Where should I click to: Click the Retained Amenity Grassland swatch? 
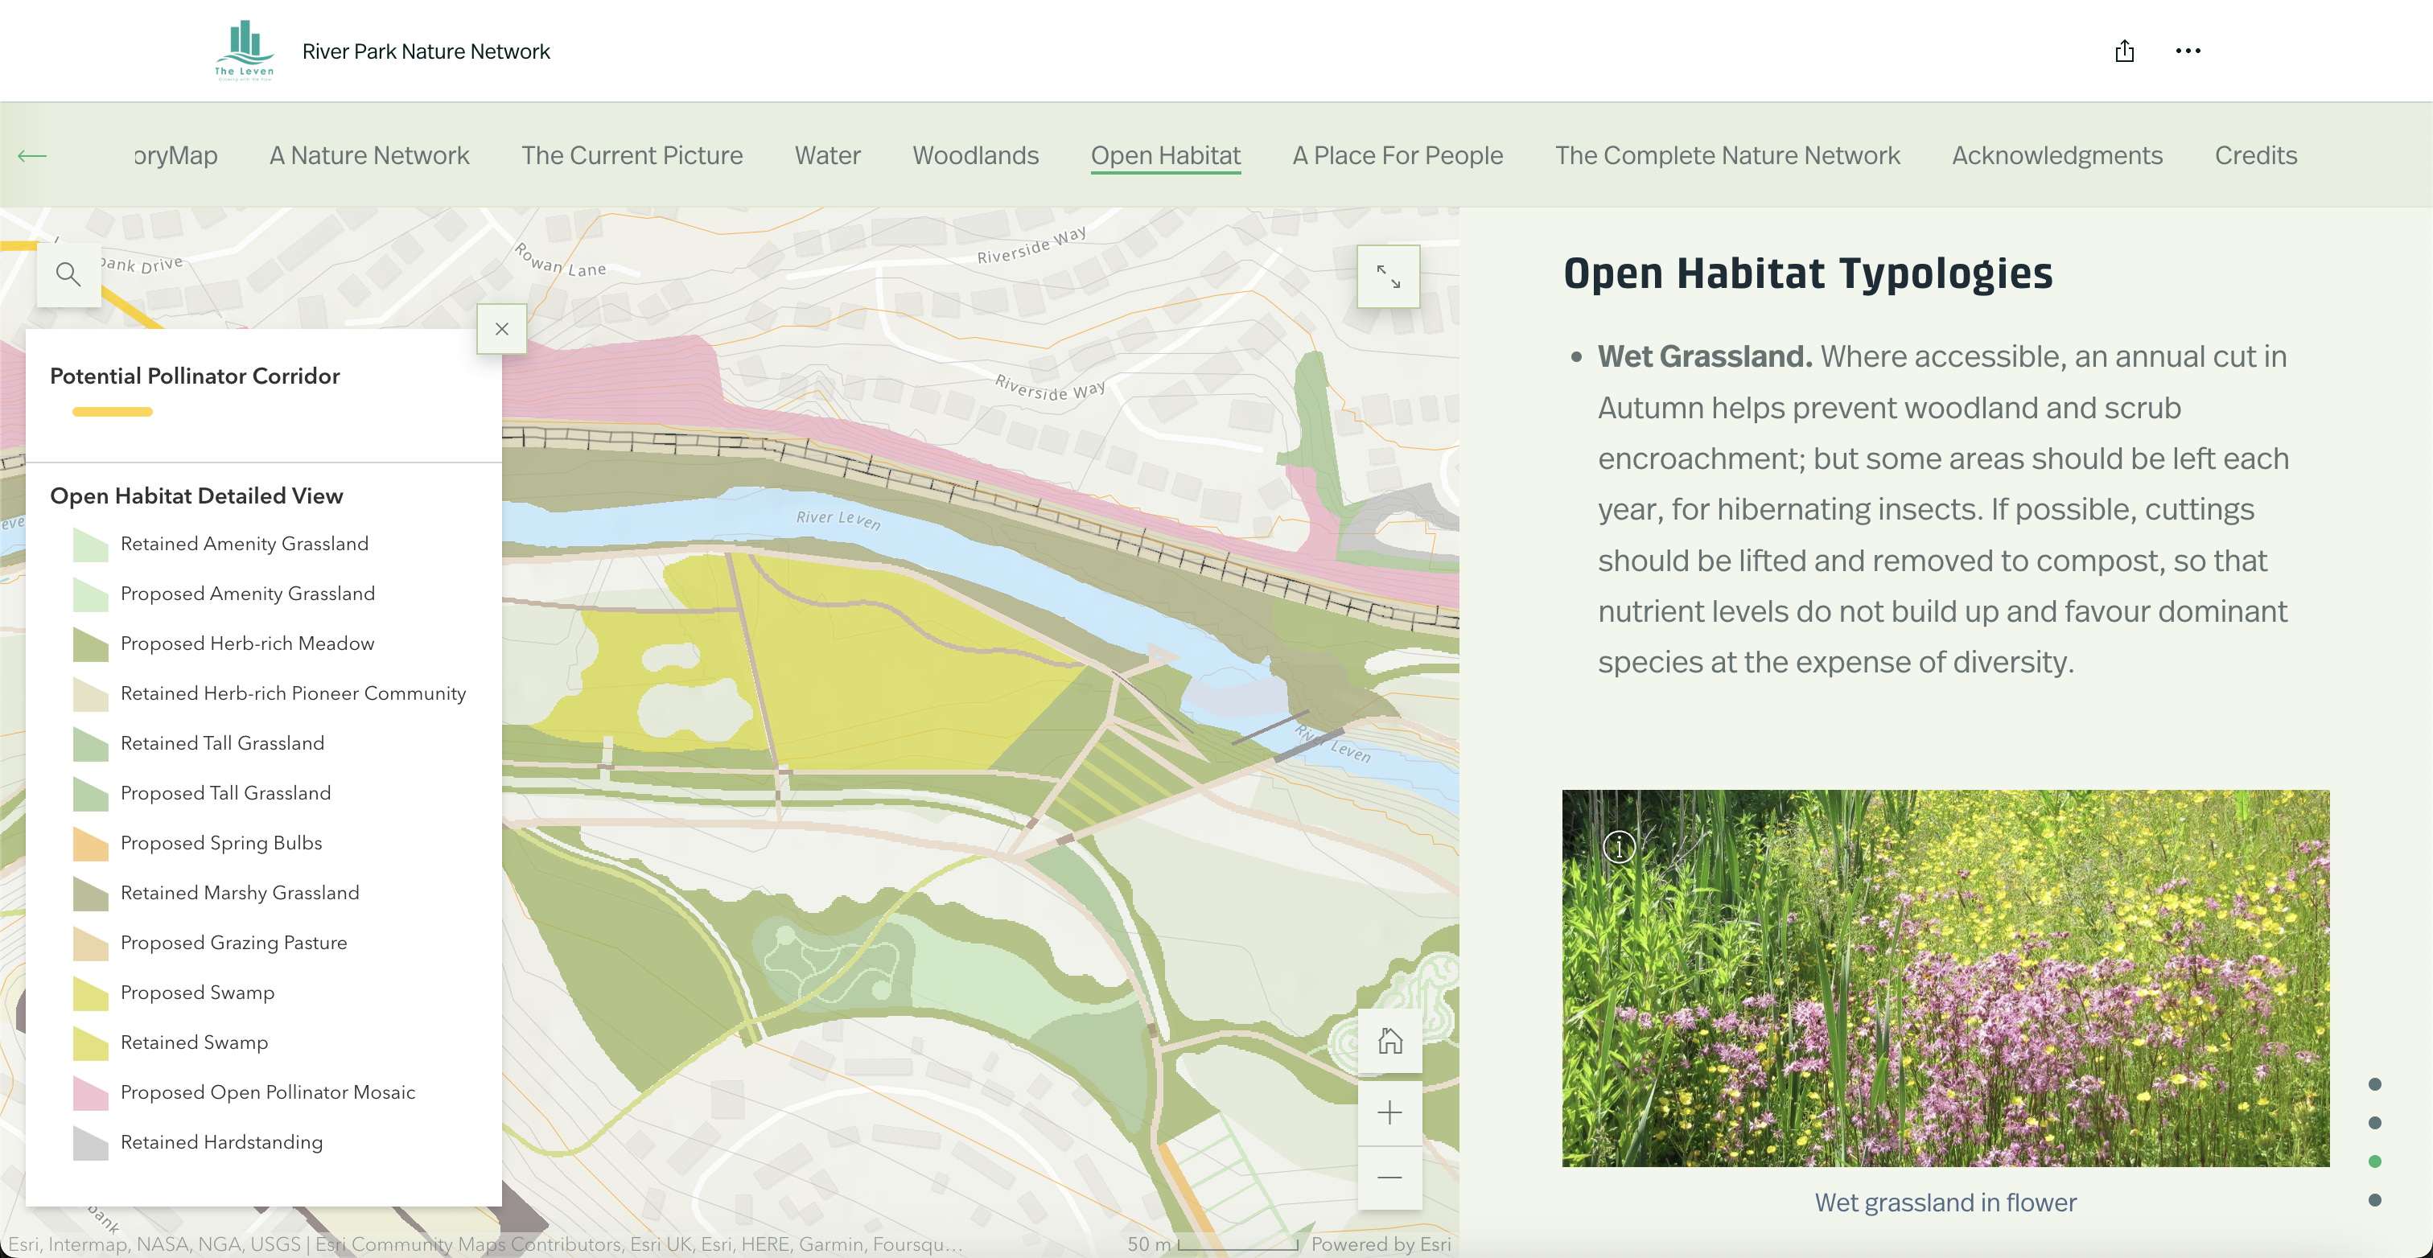(x=91, y=545)
